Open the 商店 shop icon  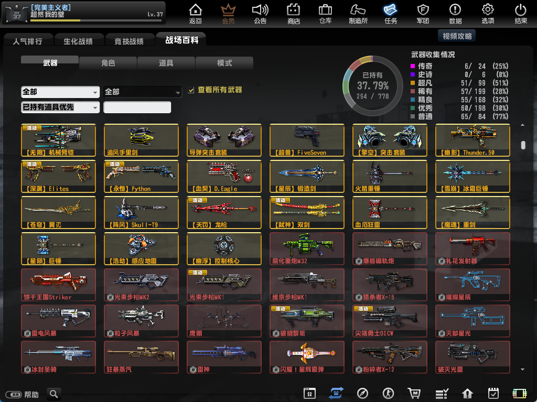pyautogui.click(x=294, y=10)
